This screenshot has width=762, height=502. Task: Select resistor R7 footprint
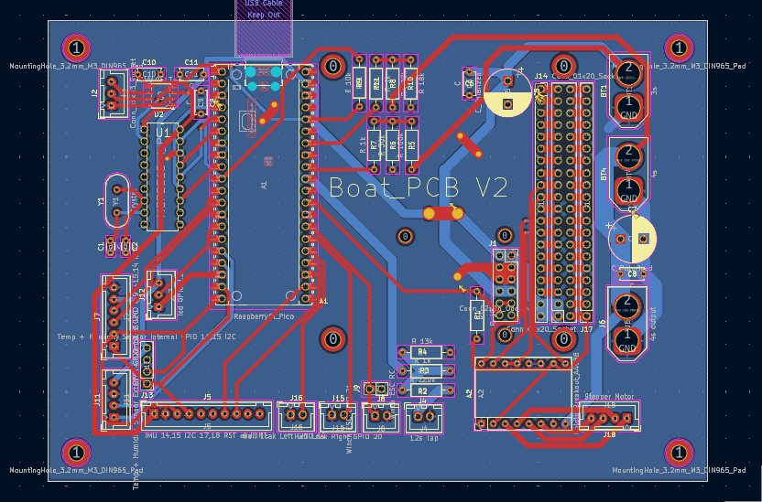point(374,145)
